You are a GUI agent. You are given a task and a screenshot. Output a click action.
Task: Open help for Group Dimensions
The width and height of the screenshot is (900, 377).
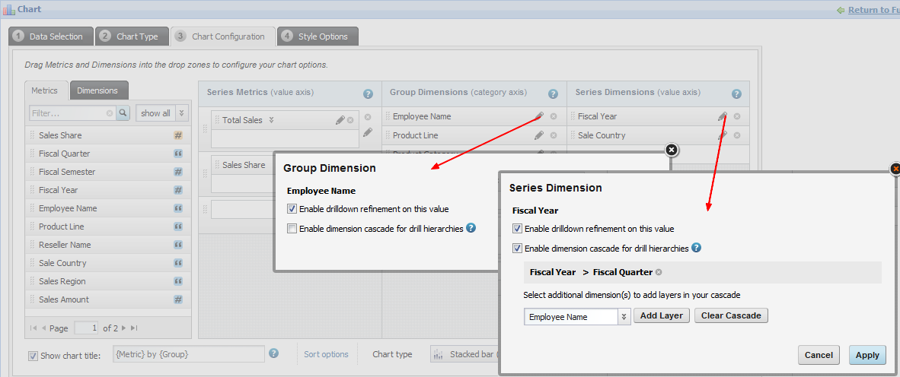[554, 94]
